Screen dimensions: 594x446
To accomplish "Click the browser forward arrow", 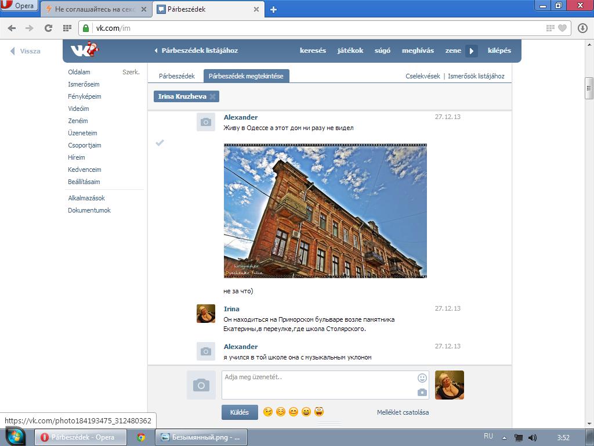I will 29,28.
